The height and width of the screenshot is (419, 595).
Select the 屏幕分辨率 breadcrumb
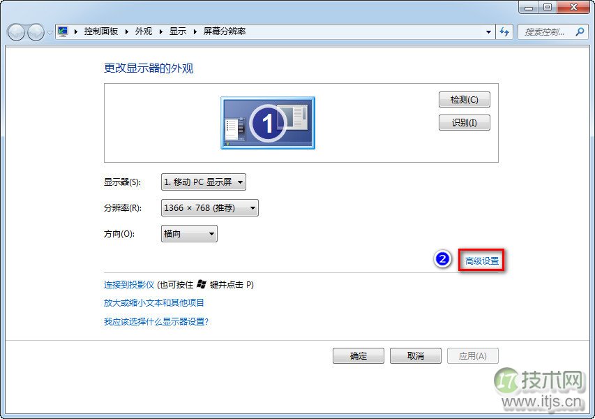pos(225,31)
